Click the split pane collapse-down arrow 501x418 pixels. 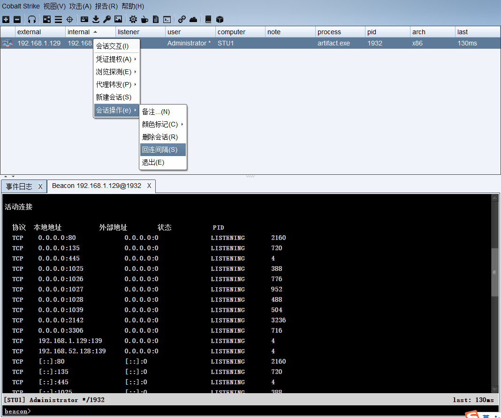(x=13, y=176)
